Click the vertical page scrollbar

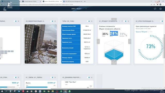[x=164, y=46]
